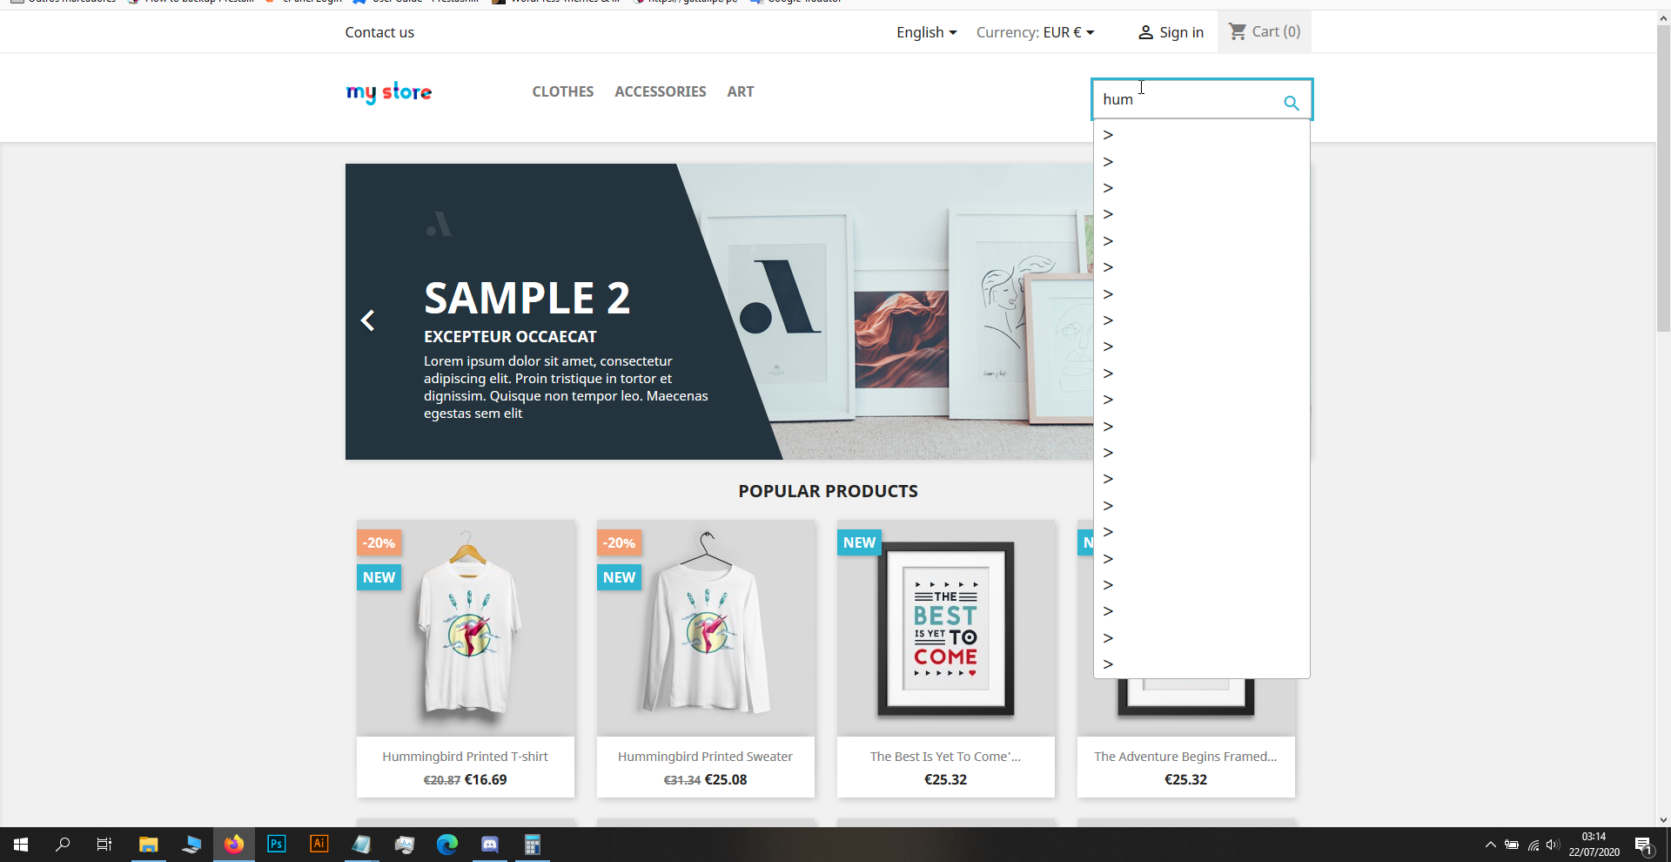
Task: Click the Hummingbird T-shirt product image
Action: click(466, 629)
